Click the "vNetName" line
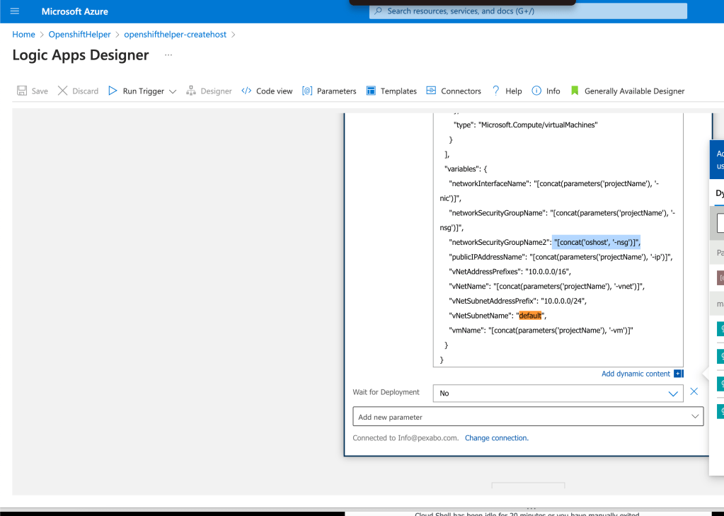This screenshot has height=516, width=724. point(546,287)
